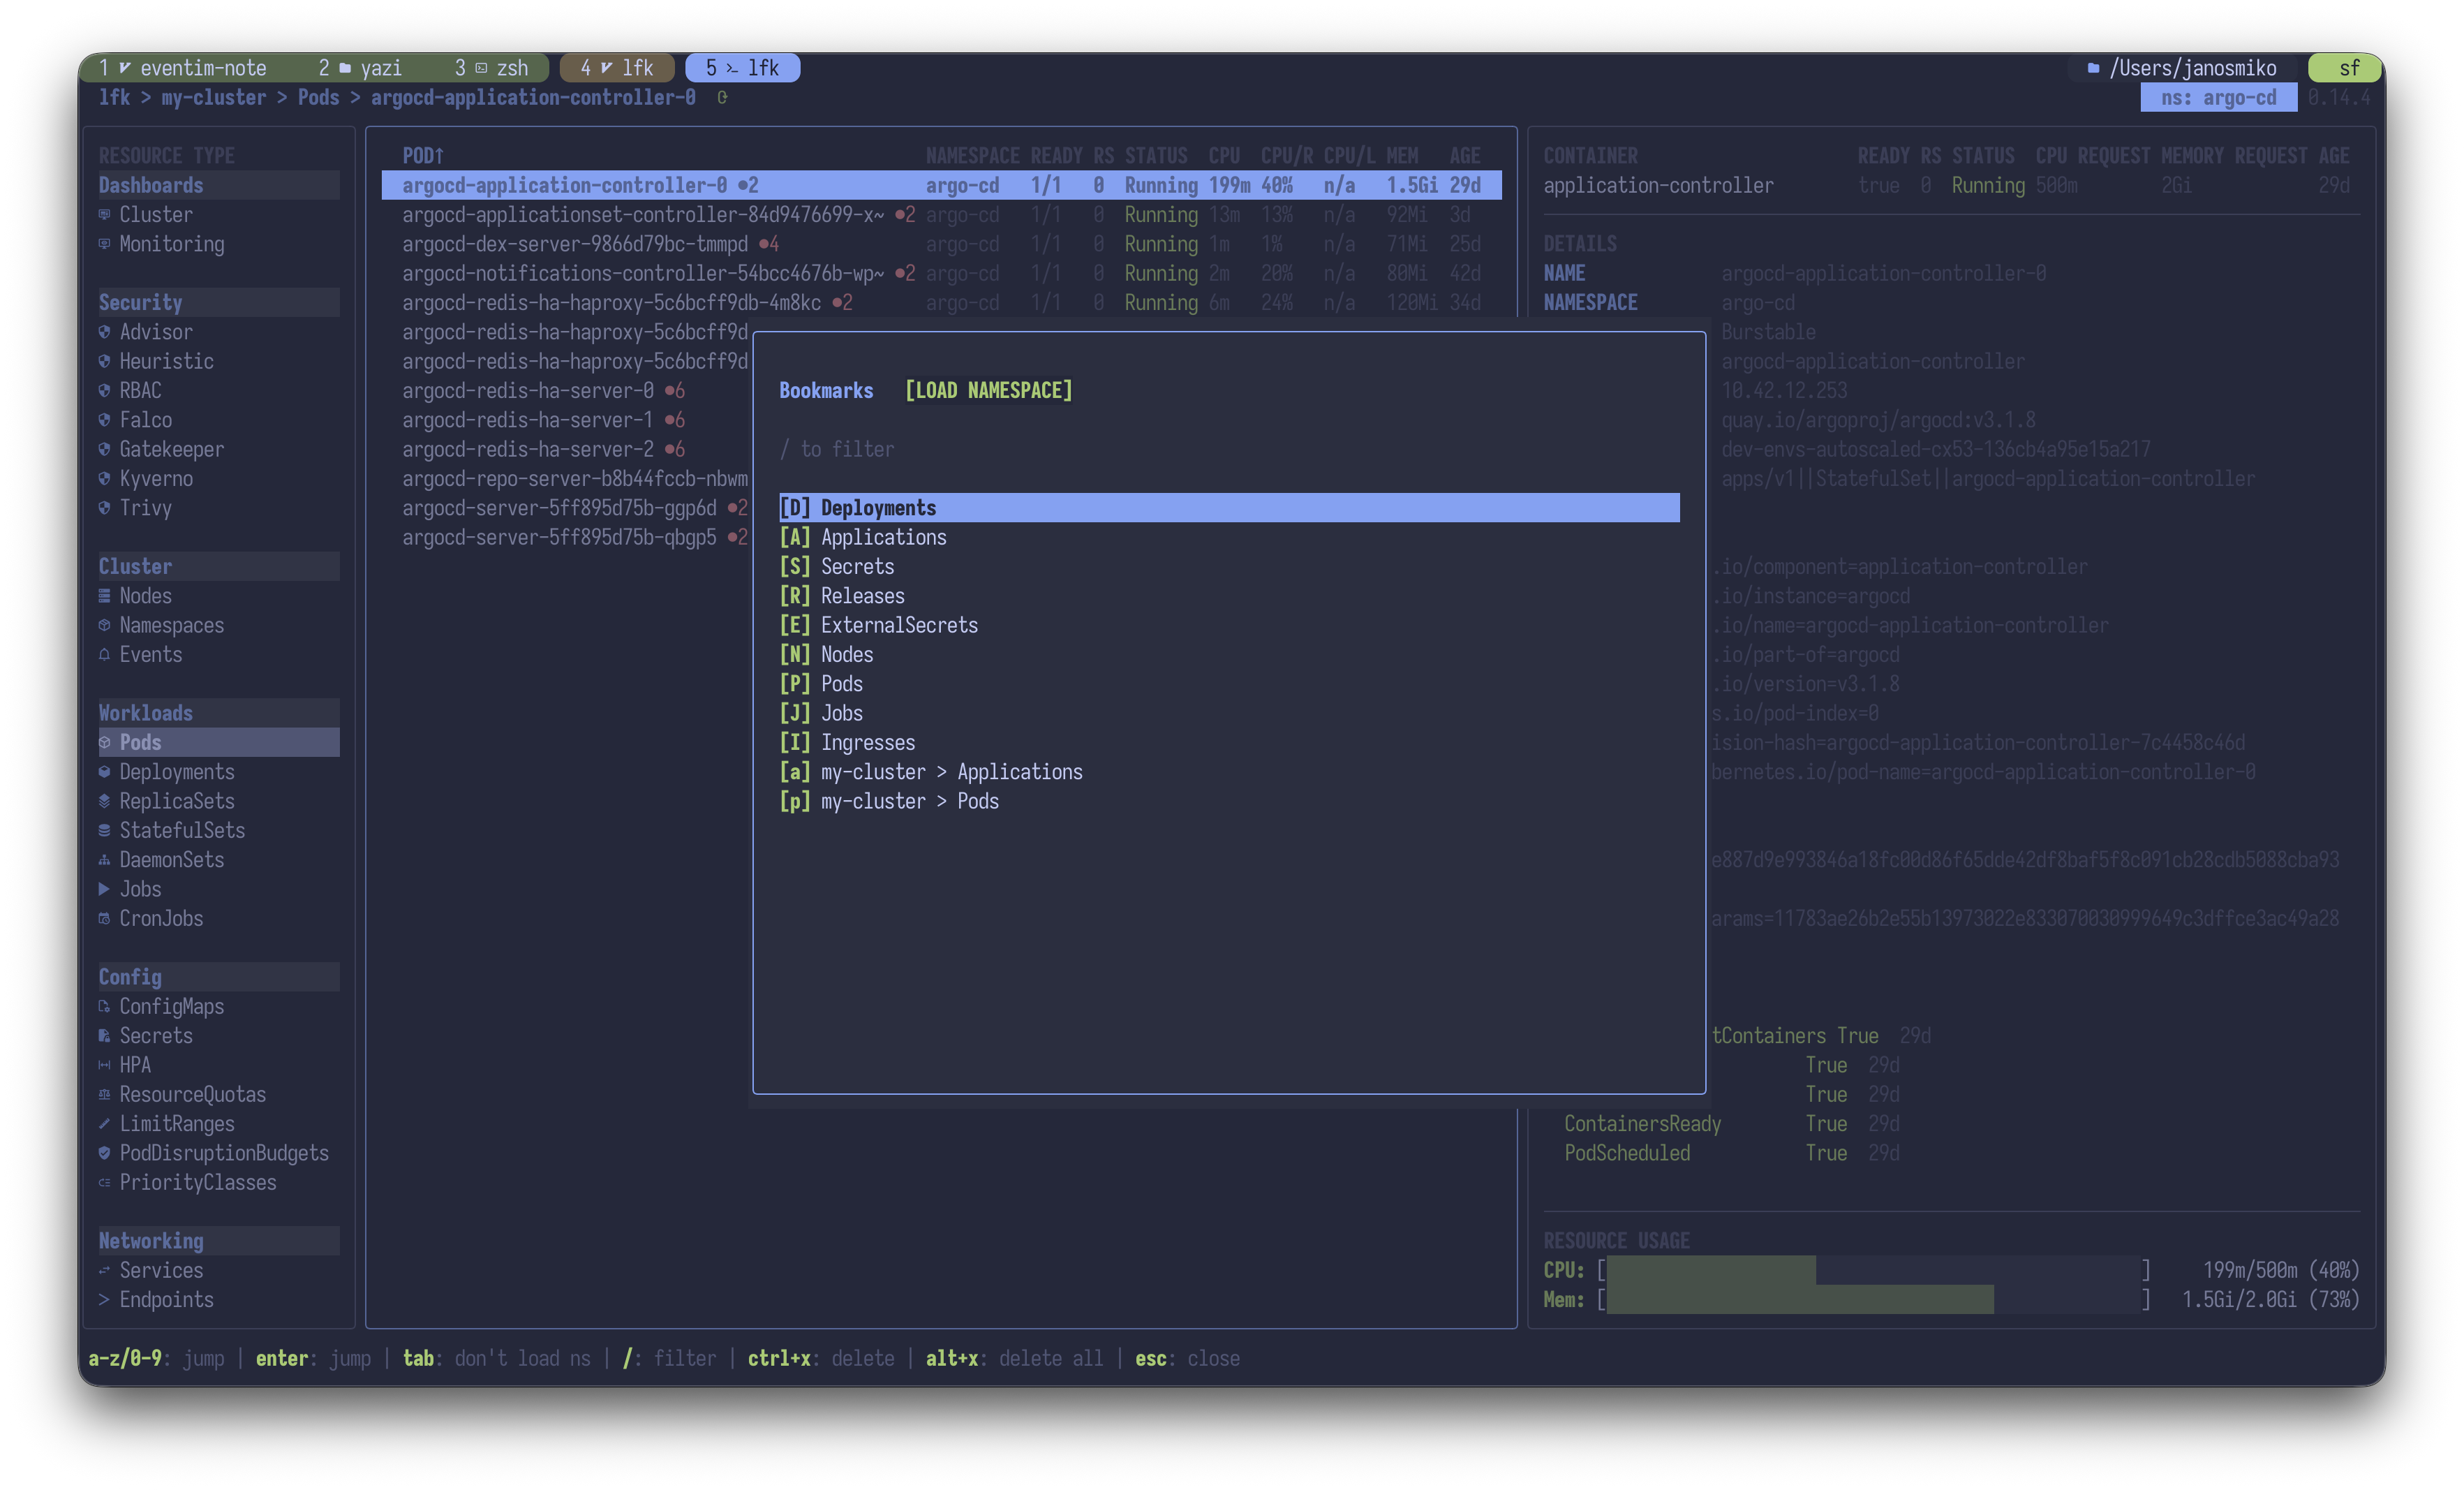The height and width of the screenshot is (1490, 2464).
Task: Toggle the LOAD NAMESPACE option in Bookmarks
Action: (988, 391)
